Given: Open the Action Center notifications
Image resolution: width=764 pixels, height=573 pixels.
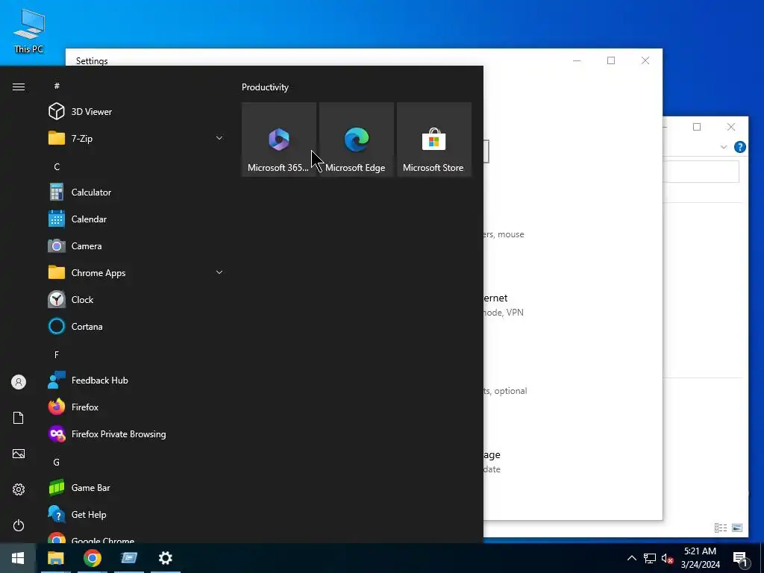Looking at the screenshot, I should click(740, 559).
